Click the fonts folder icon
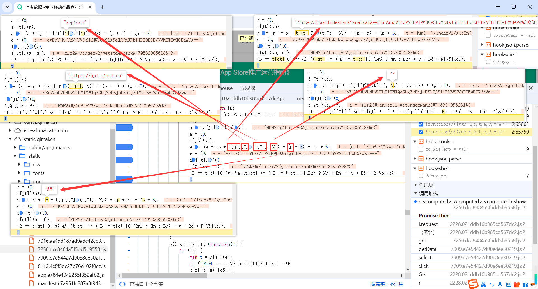The image size is (538, 289). click(27, 173)
